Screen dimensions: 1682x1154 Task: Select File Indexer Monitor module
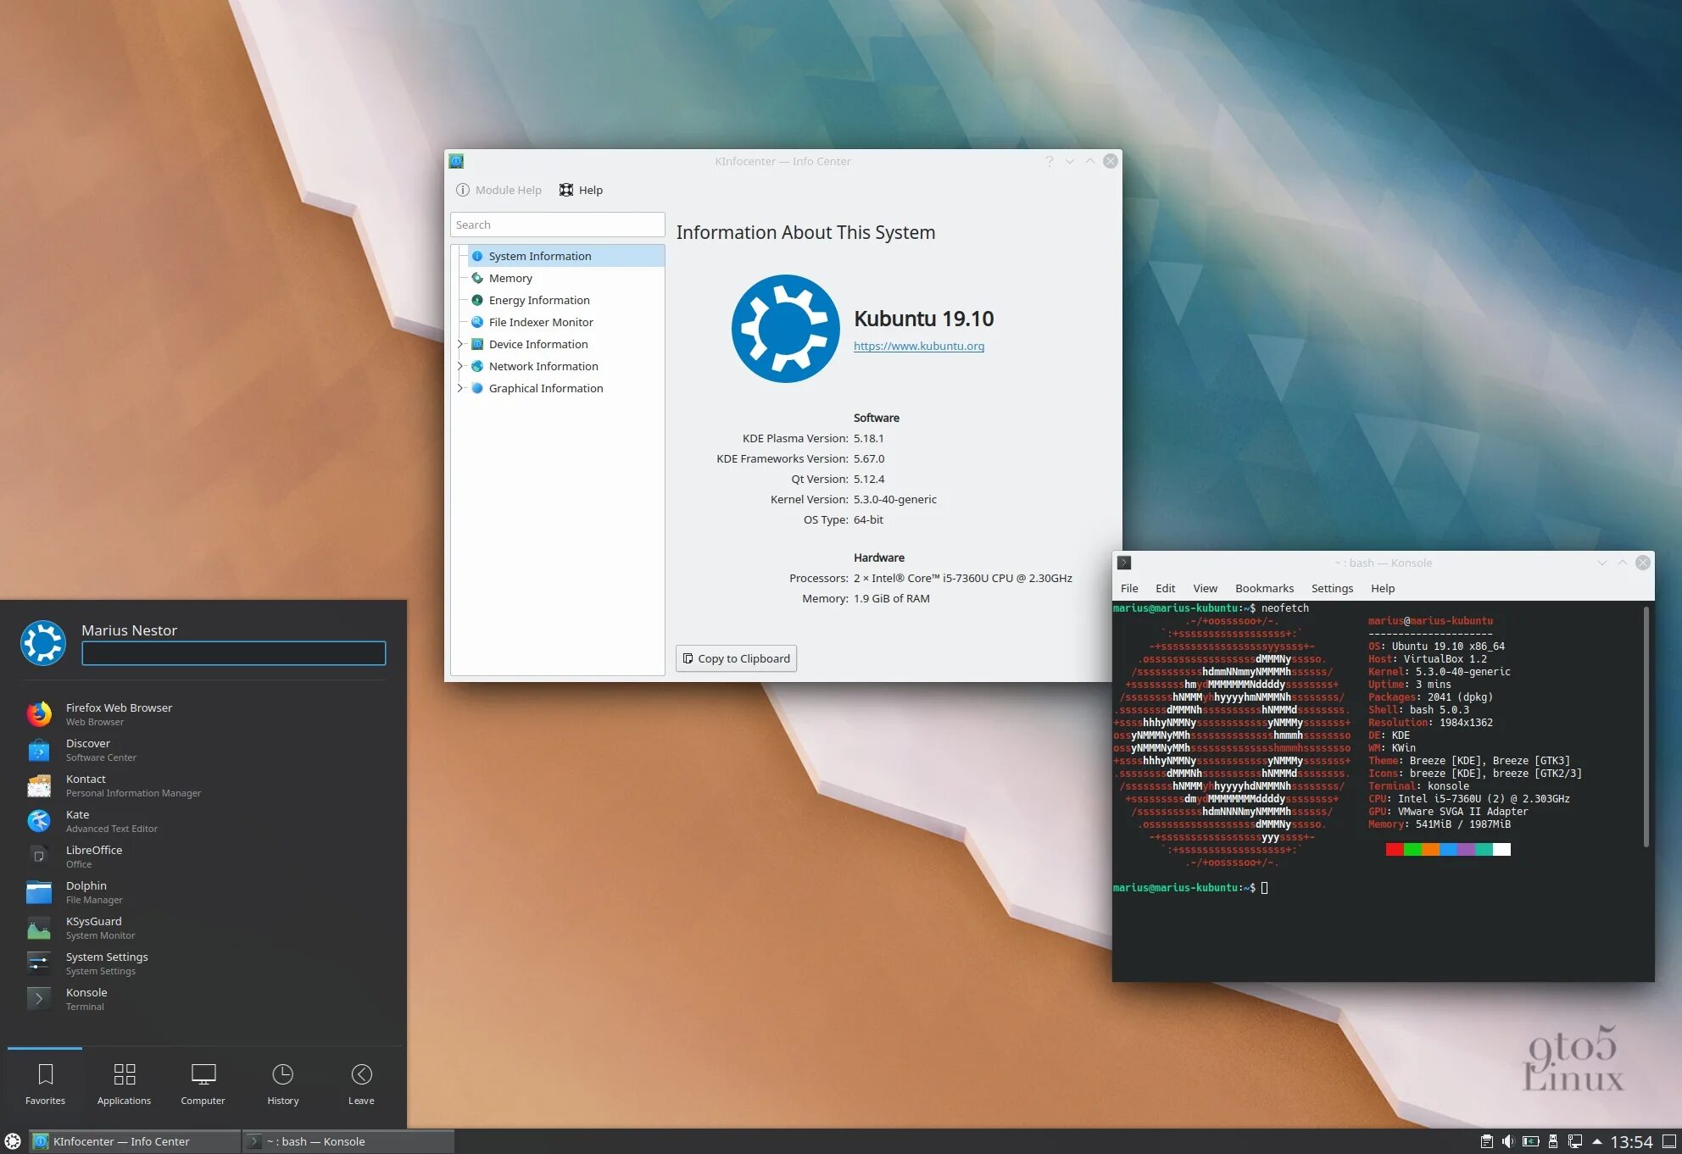(565, 322)
